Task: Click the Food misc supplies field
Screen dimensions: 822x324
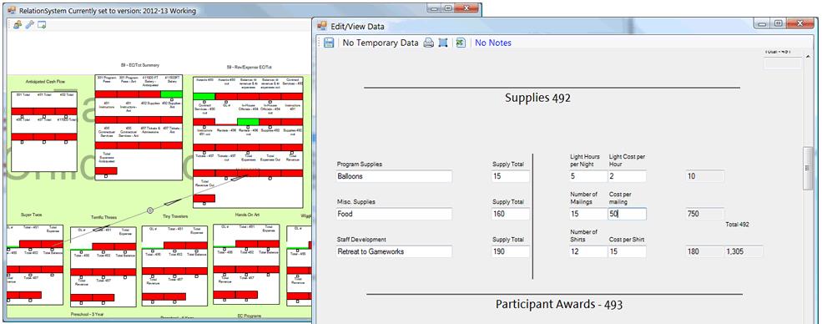Action: (x=394, y=214)
